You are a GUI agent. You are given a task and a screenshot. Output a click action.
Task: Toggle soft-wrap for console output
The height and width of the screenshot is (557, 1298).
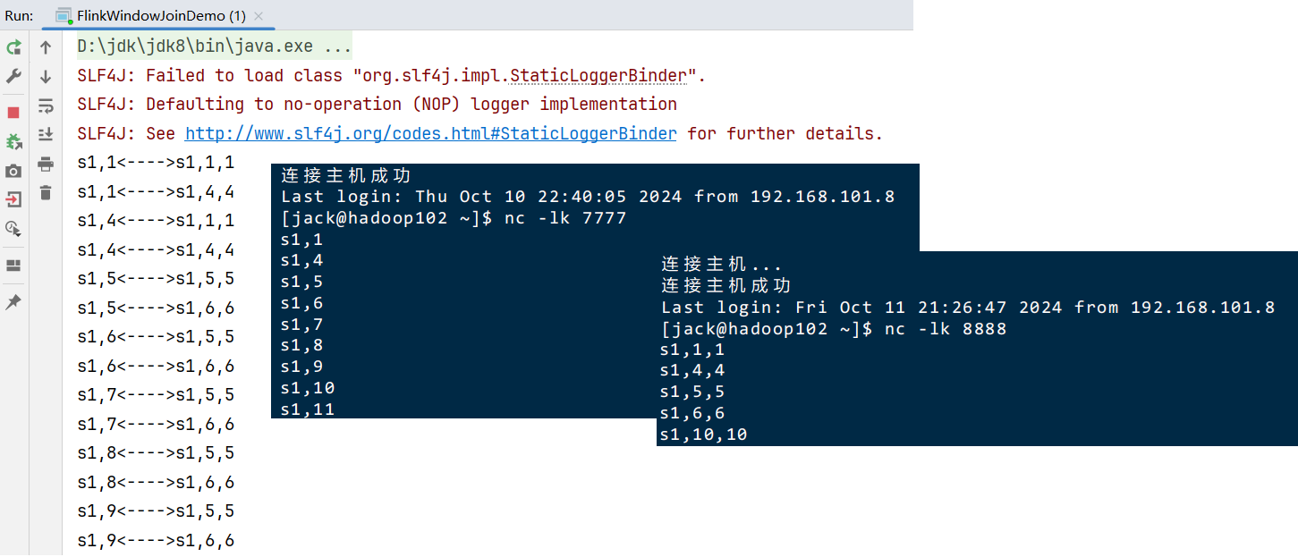[x=46, y=106]
